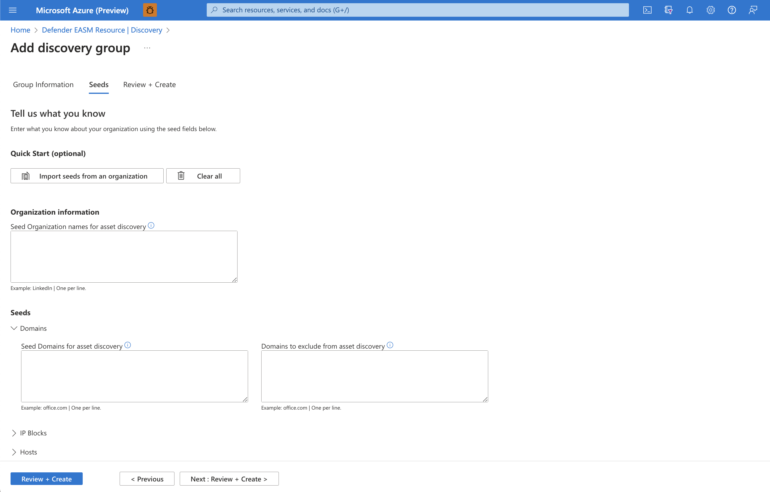The height and width of the screenshot is (492, 770).
Task: Click the Seed Domains for asset discovery field
Action: (x=134, y=376)
